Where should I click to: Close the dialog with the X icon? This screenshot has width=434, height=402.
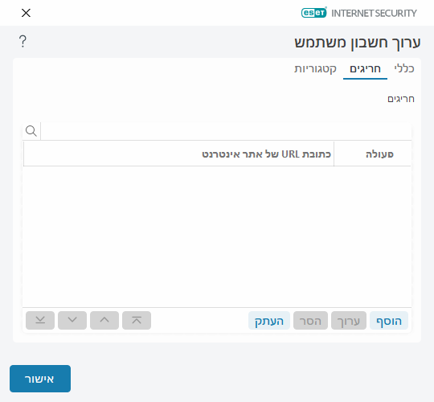pos(26,13)
